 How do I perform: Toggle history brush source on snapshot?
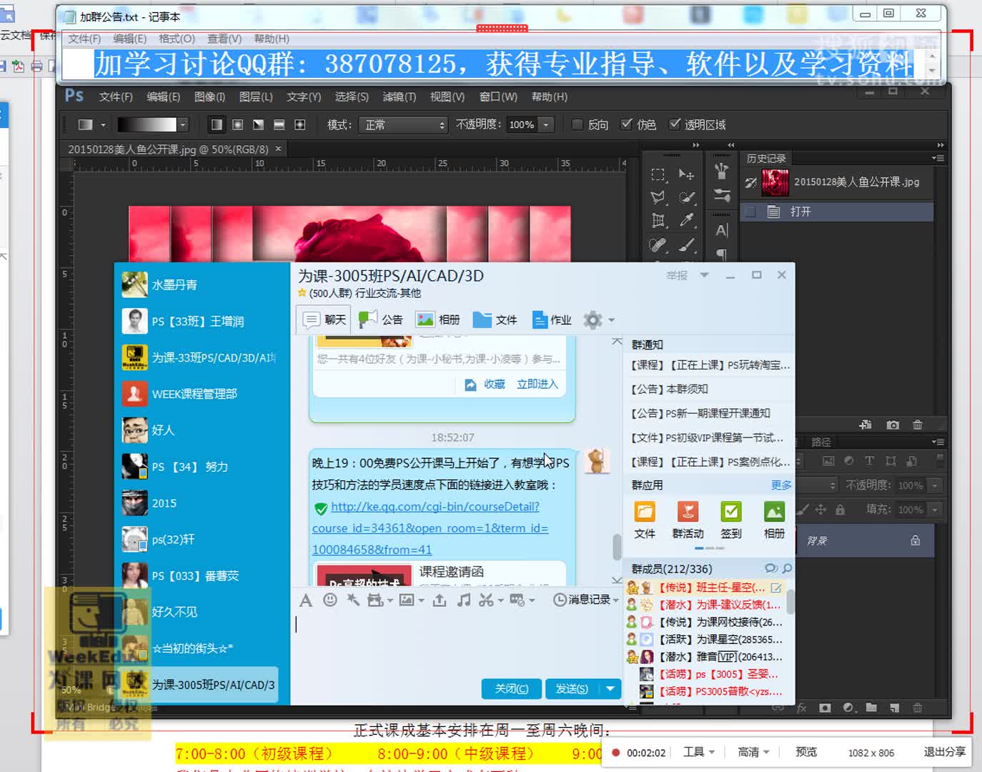click(x=750, y=182)
